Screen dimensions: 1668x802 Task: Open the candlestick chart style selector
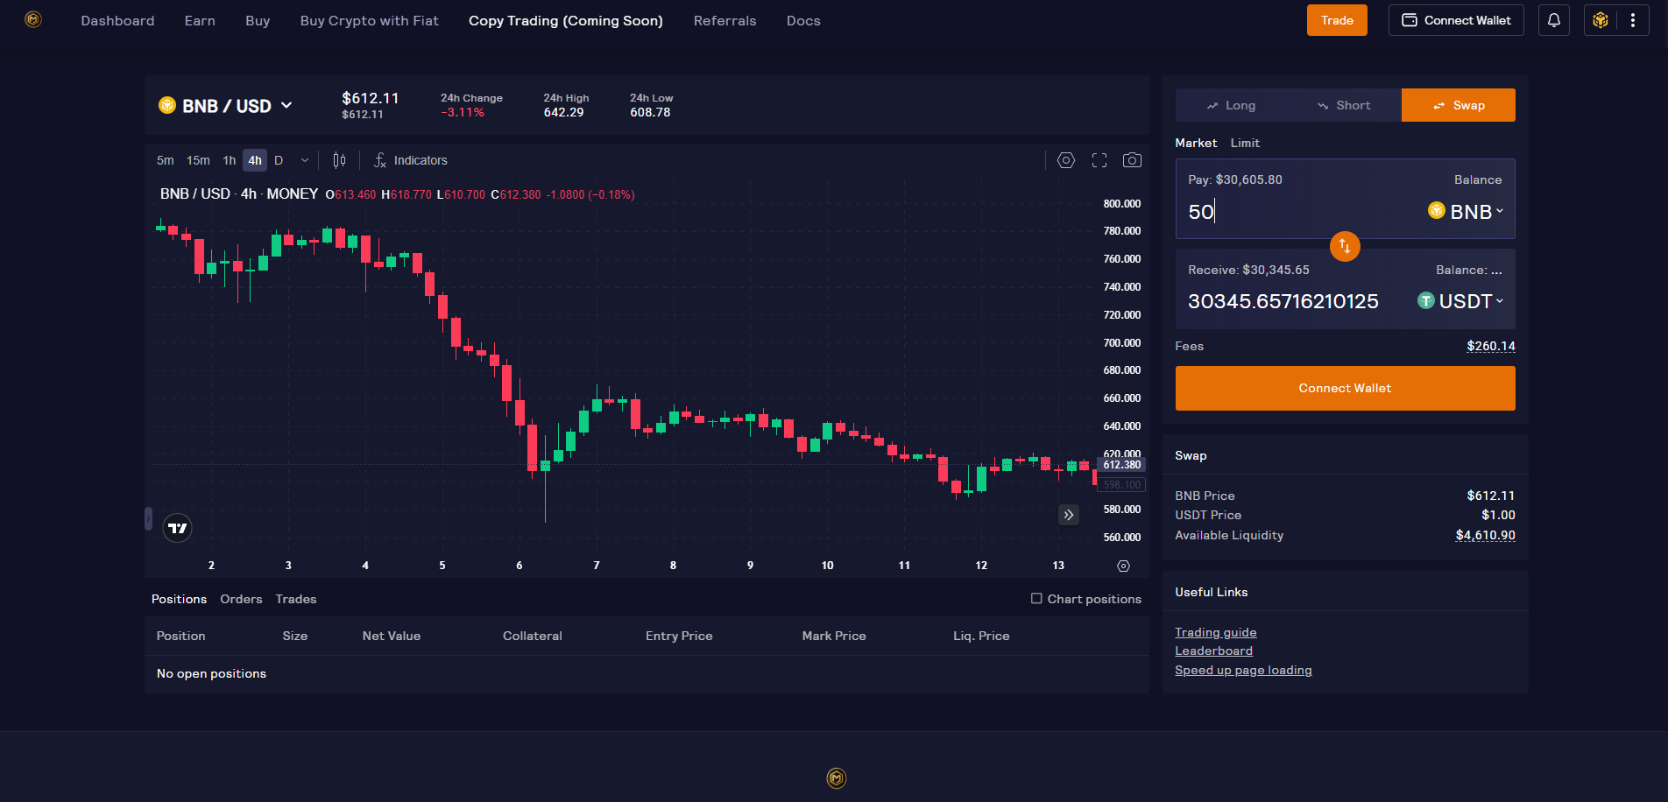coord(339,160)
